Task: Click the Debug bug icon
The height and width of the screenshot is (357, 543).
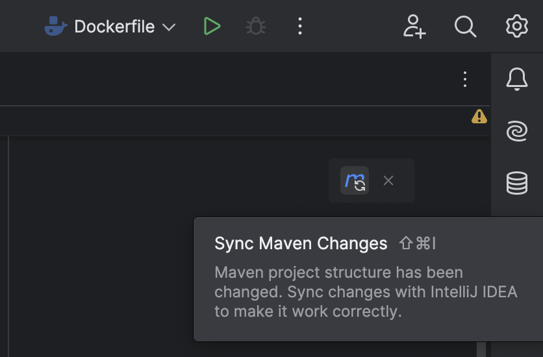Action: pos(256,27)
